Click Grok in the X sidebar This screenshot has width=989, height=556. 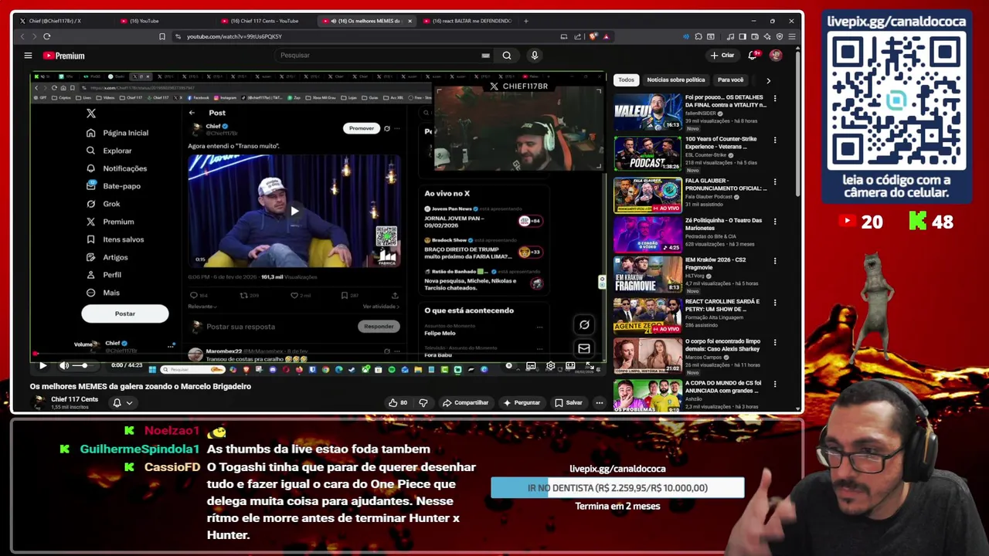111,204
